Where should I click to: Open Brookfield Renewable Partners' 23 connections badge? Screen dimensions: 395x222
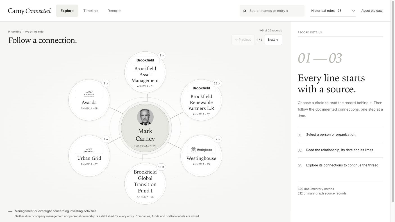(217, 83)
